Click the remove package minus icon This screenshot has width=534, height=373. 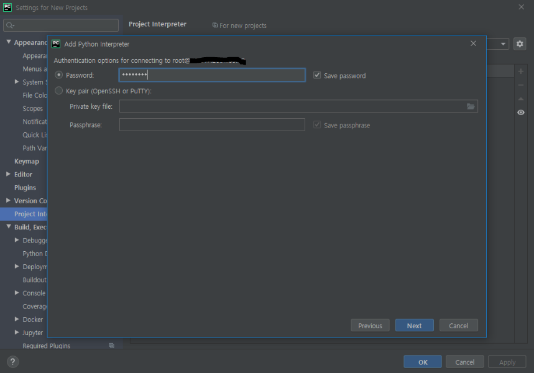521,85
